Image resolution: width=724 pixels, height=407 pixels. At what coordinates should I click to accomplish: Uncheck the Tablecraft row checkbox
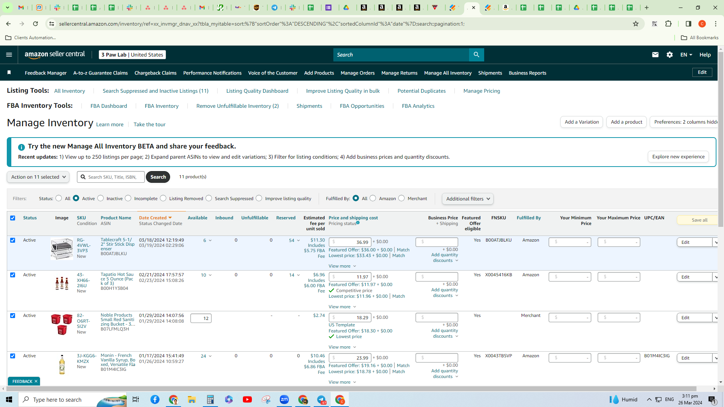13,240
